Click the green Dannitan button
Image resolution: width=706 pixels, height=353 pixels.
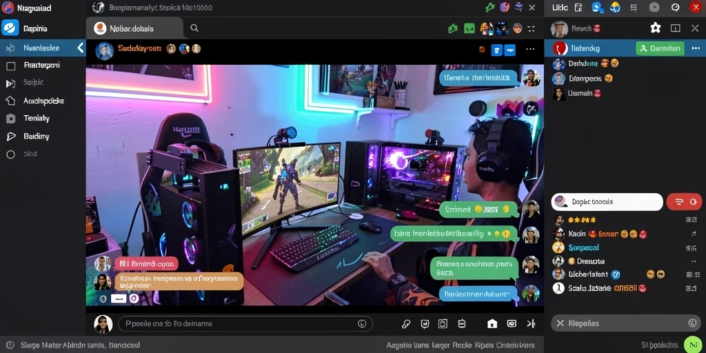[x=660, y=48]
